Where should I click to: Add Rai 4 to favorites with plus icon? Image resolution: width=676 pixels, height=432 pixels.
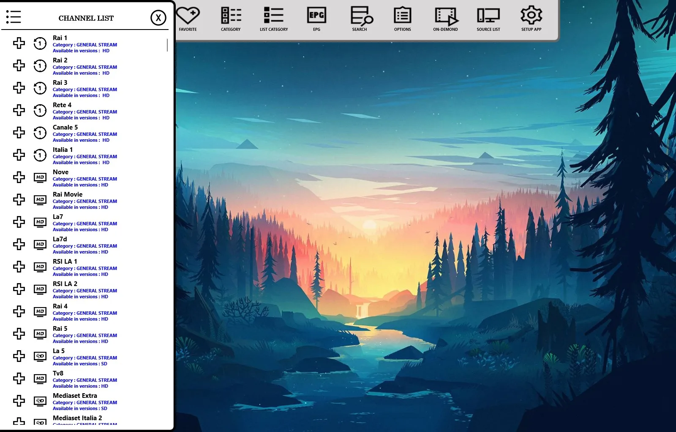point(19,311)
